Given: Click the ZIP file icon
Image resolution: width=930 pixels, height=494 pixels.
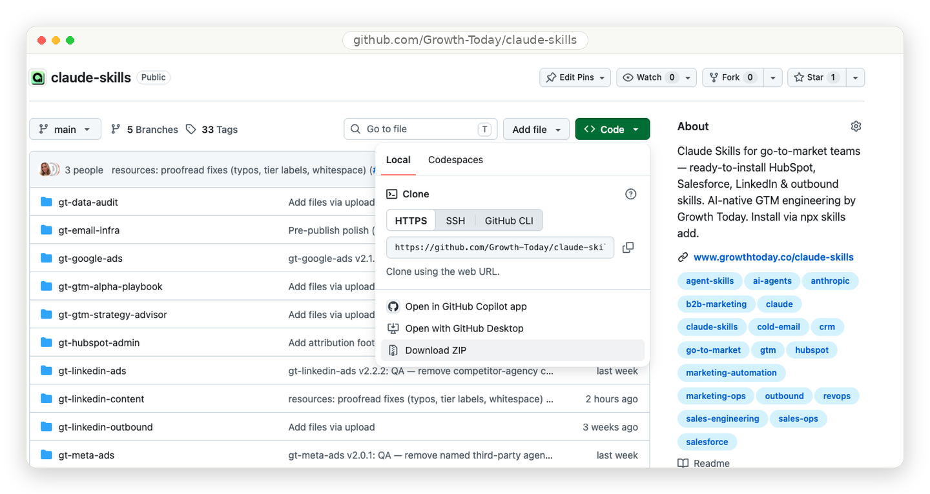Looking at the screenshot, I should 393,350.
